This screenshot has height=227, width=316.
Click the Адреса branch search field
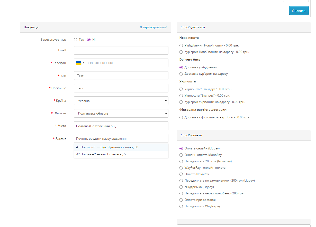(x=121, y=138)
